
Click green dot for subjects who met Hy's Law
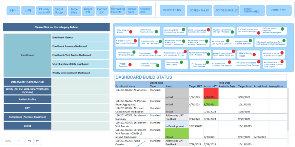[x=160, y=41]
